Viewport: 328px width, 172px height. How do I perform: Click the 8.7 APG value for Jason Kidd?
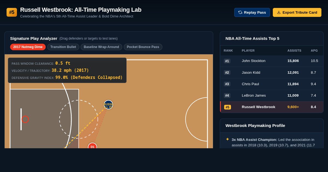[313, 72]
